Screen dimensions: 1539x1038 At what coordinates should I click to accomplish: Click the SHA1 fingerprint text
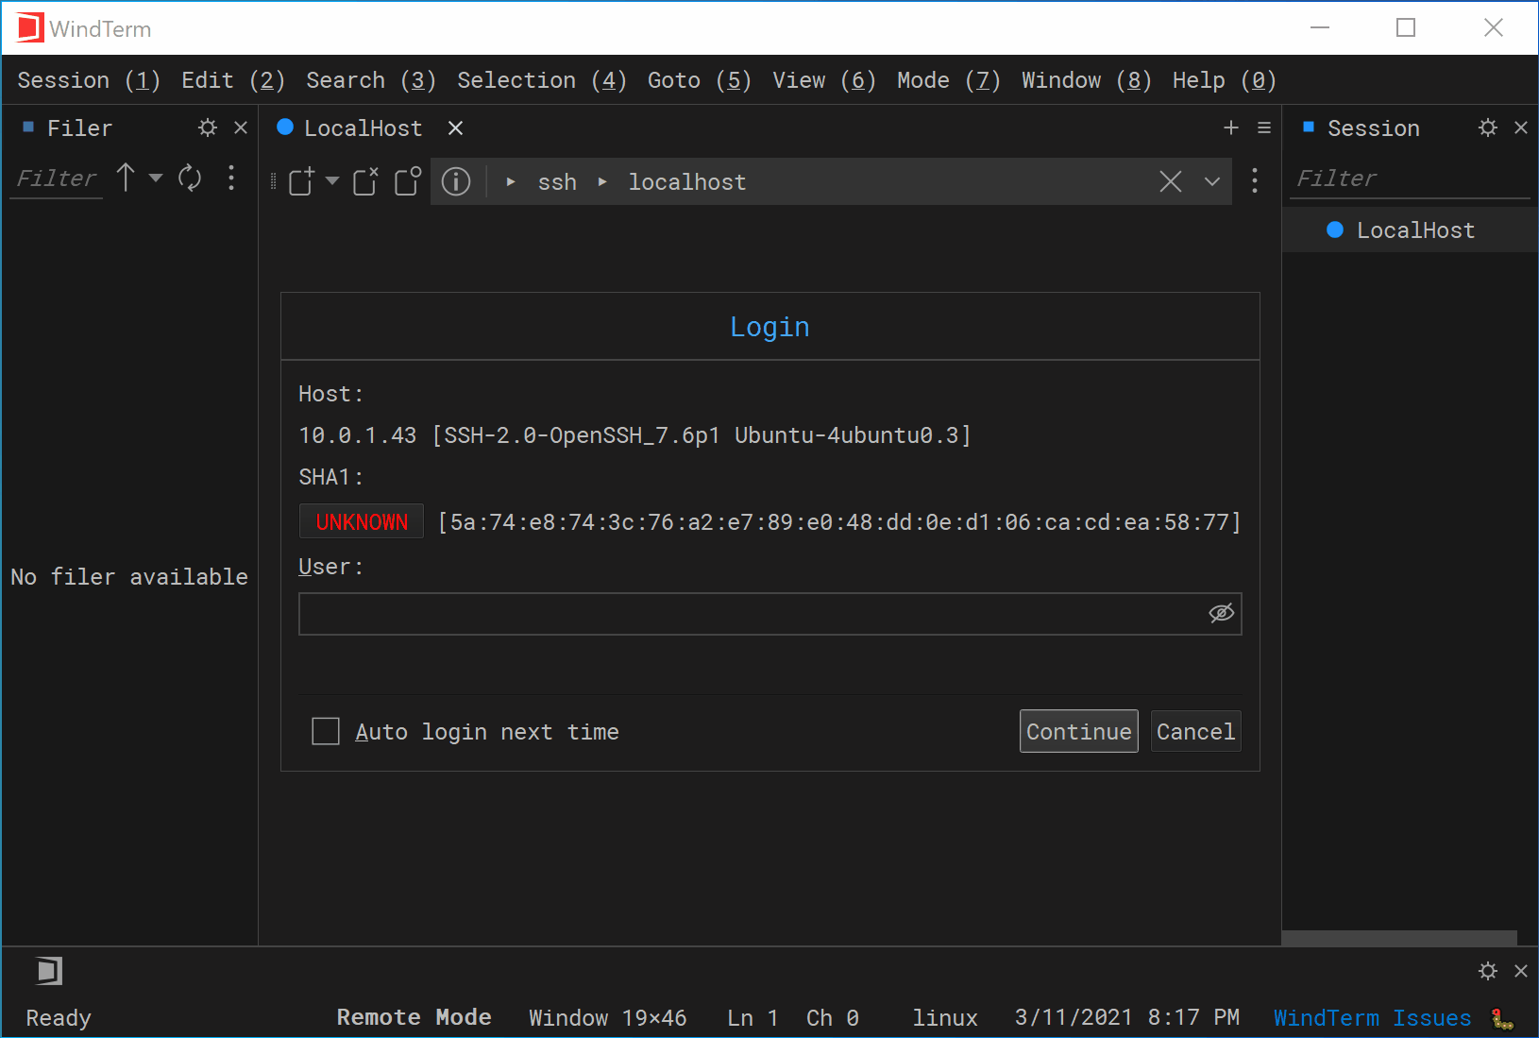pyautogui.click(x=839, y=522)
